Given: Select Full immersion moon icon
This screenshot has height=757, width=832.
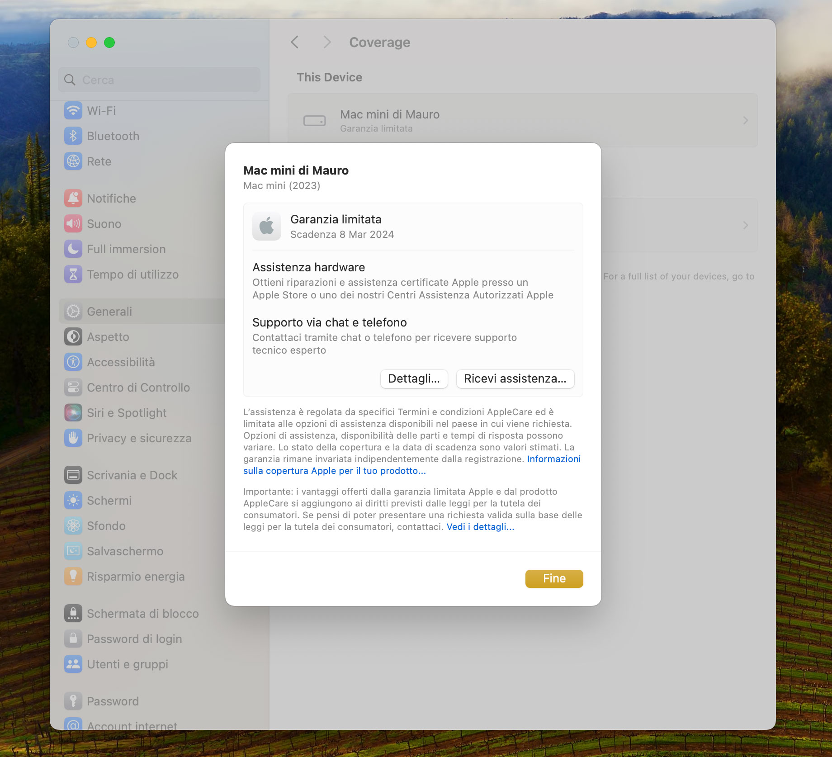Looking at the screenshot, I should (x=73, y=249).
